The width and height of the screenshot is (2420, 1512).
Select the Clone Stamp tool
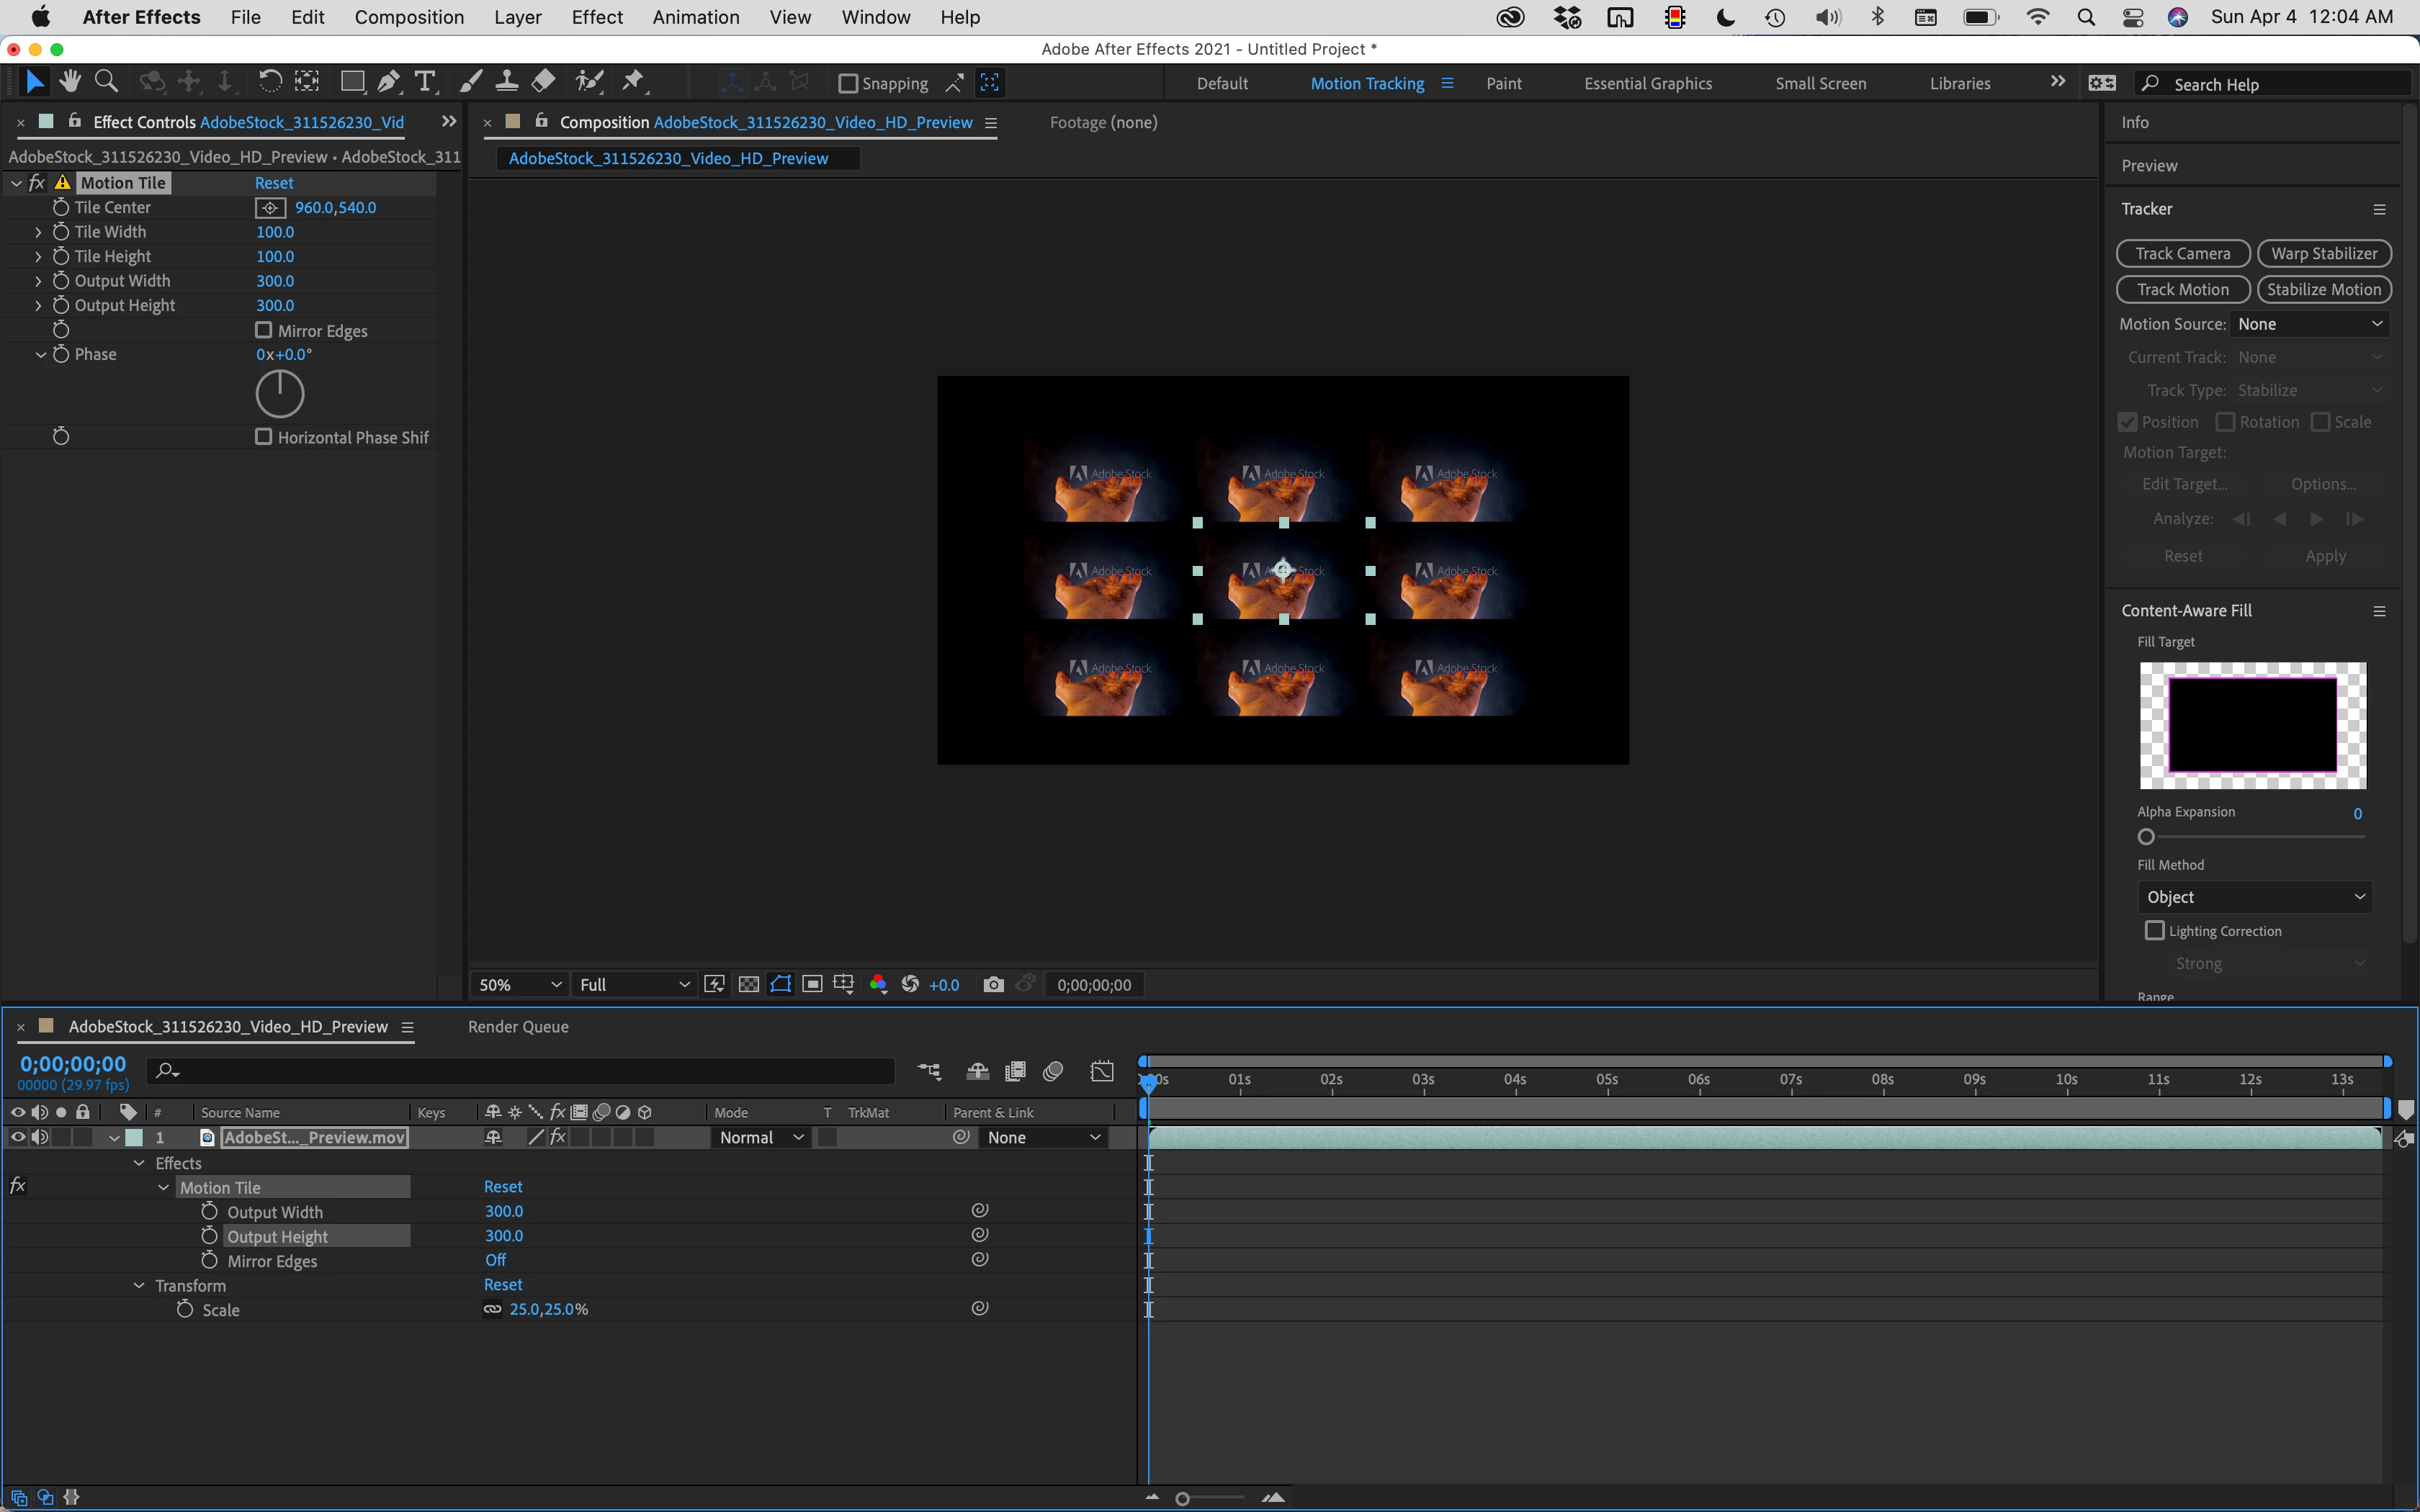(507, 82)
